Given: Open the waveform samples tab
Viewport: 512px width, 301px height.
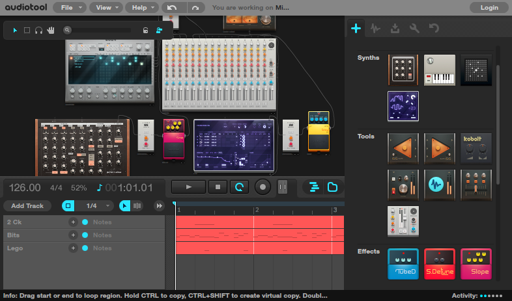Looking at the screenshot, I should pos(375,29).
